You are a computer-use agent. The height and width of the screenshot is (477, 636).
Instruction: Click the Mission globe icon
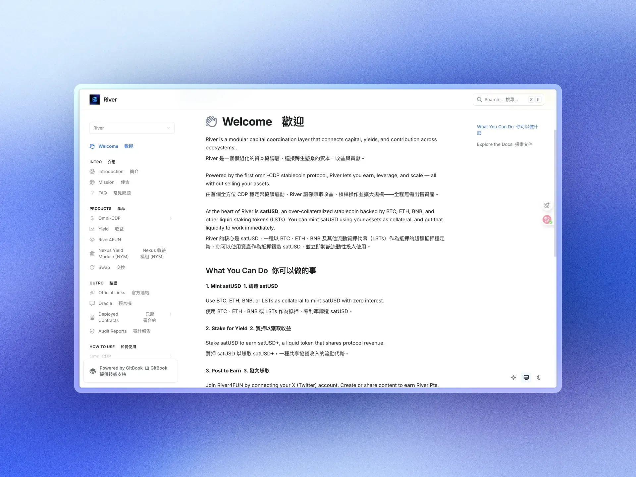[92, 182]
